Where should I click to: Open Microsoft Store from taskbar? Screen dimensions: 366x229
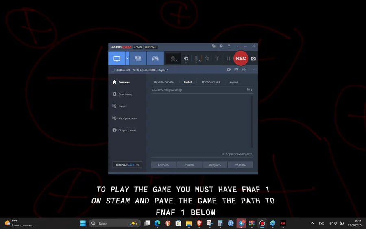[179, 223]
